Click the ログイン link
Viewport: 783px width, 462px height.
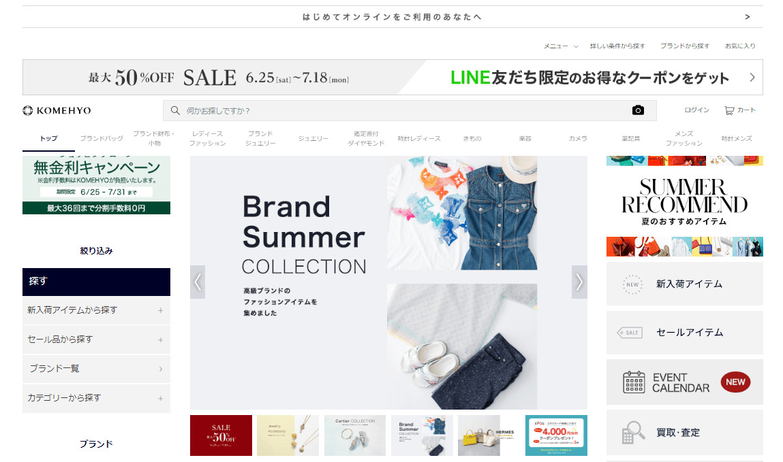(x=696, y=110)
